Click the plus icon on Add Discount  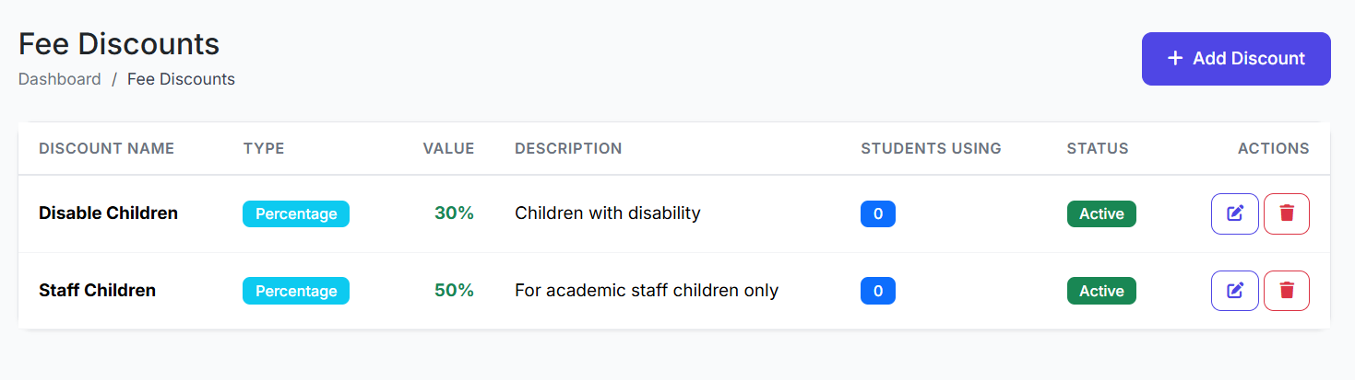[1175, 59]
